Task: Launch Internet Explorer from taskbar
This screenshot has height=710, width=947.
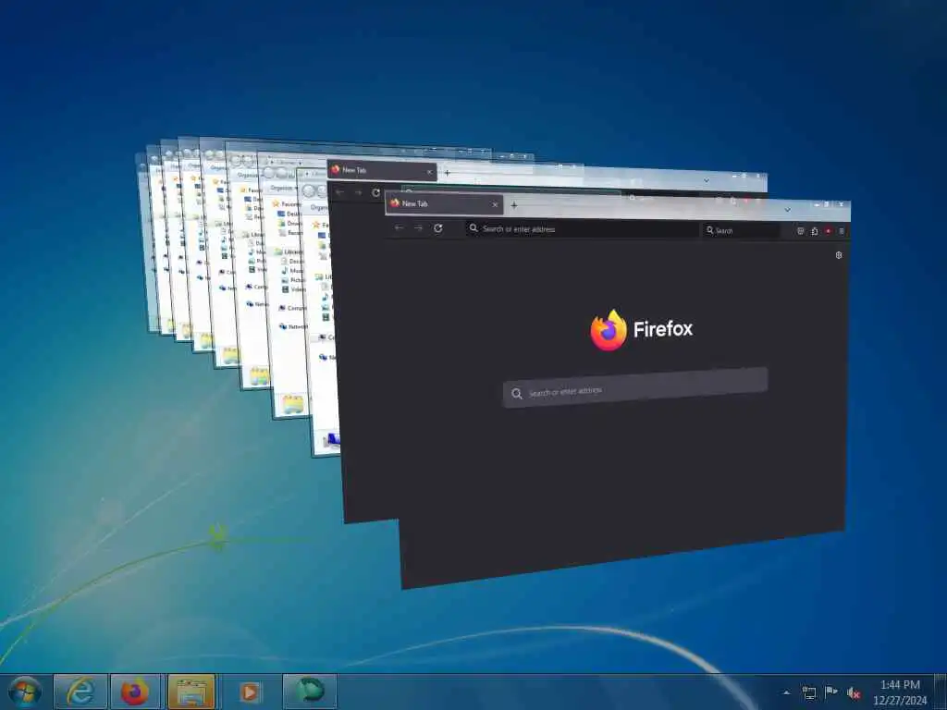Action: 81,692
